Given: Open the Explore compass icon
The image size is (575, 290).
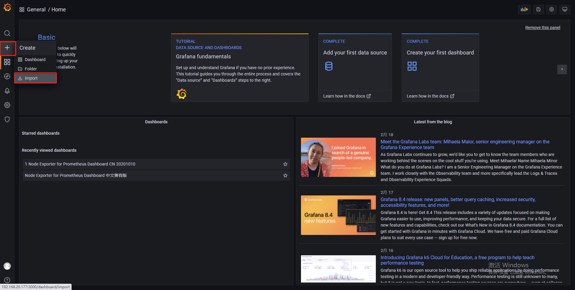Looking at the screenshot, I should tap(7, 76).
